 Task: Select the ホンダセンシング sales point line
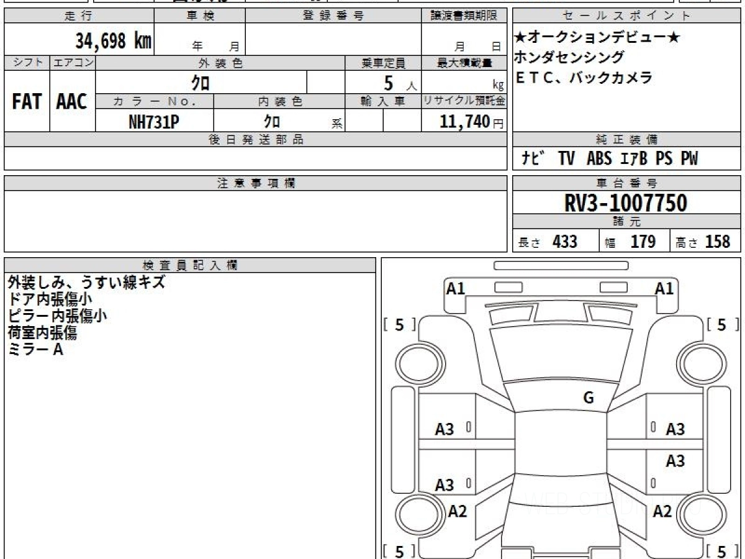coord(569,58)
